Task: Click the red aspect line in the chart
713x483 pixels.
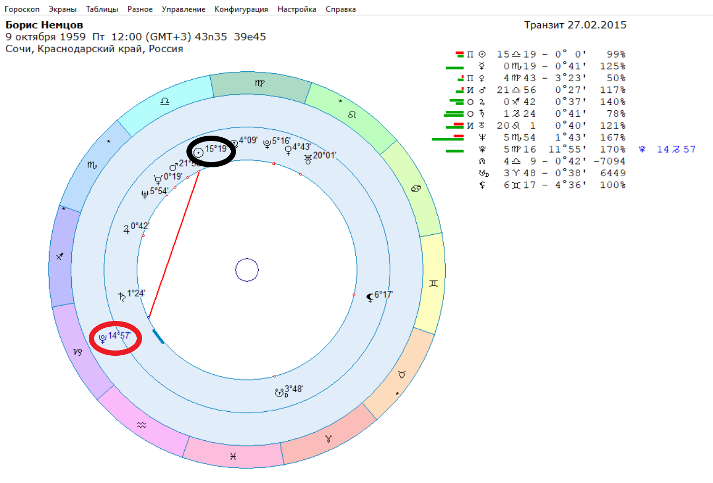Action: point(174,244)
